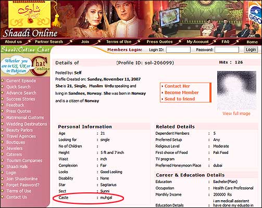Click the Login button
This screenshot has height=208, width=262.
[251, 50]
